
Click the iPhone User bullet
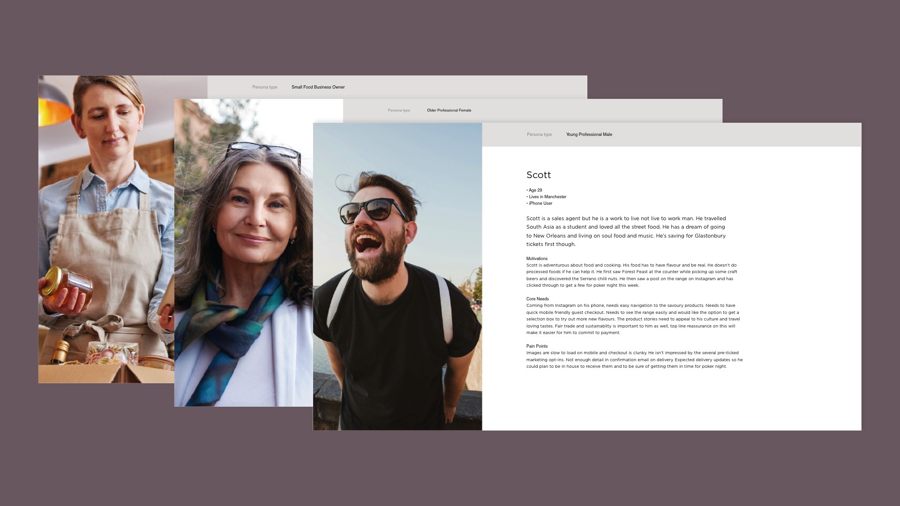coord(540,203)
